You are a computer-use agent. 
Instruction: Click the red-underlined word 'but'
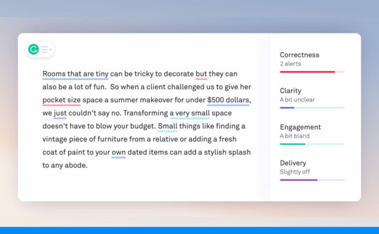click(x=201, y=74)
